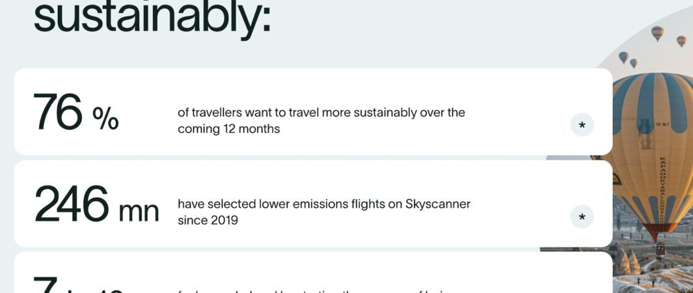Click the partly visible "7" statistic card at the bottom
693x293 pixels.
(314, 273)
